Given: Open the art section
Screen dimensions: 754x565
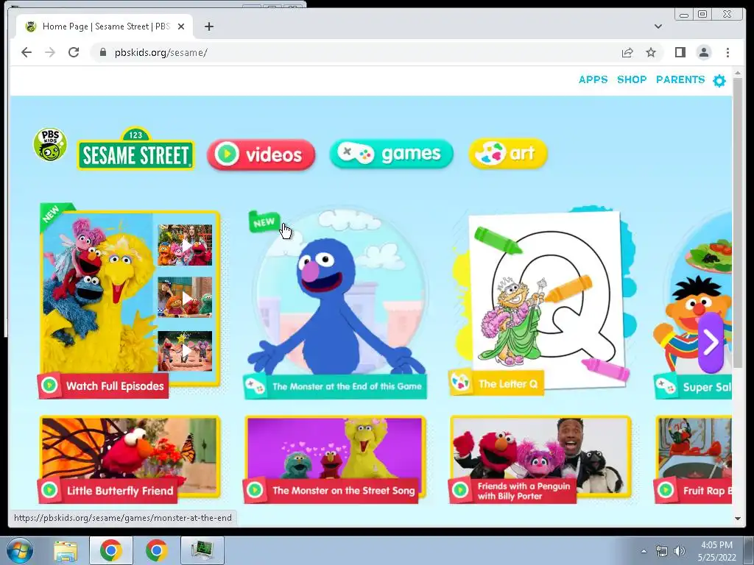Looking at the screenshot, I should click(x=508, y=154).
